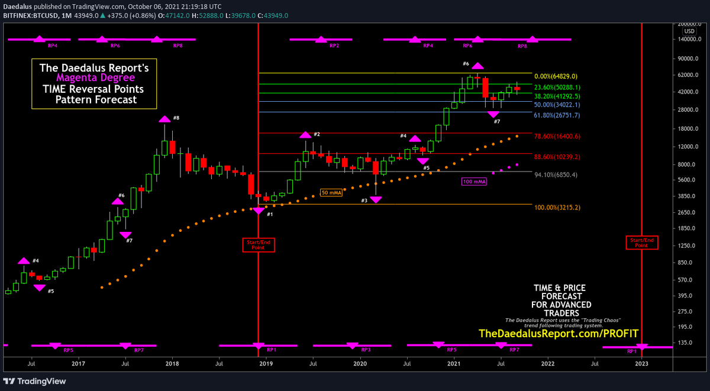This screenshot has width=710, height=391.
Task: Click the #2 reversal point label
Action: tap(317, 134)
